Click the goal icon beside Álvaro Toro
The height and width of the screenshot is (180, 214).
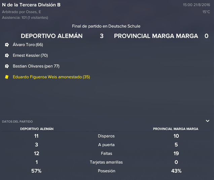pos(7,45)
